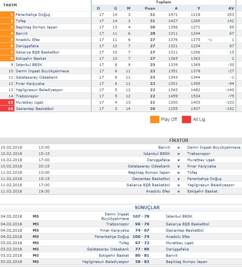242x267 pixels.
Task: Open the 77 - 89 match result
Action: pos(142,249)
